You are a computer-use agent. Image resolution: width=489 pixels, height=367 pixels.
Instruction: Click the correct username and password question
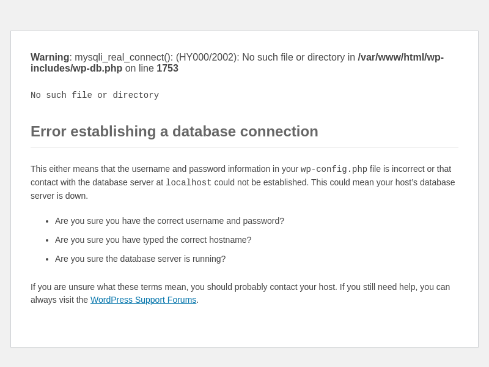pyautogui.click(x=169, y=221)
